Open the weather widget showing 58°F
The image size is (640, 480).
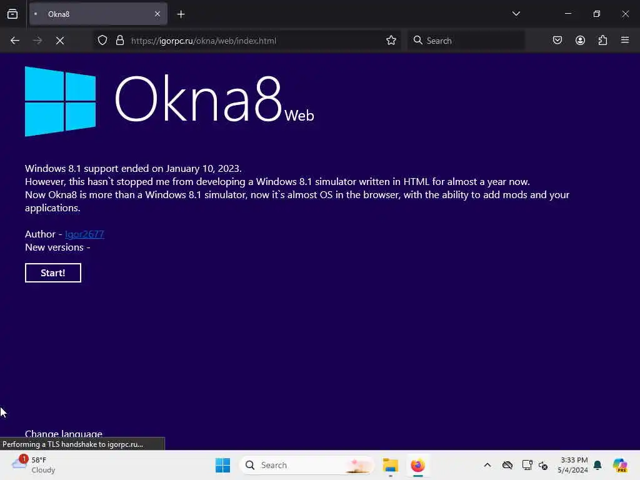coord(34,465)
